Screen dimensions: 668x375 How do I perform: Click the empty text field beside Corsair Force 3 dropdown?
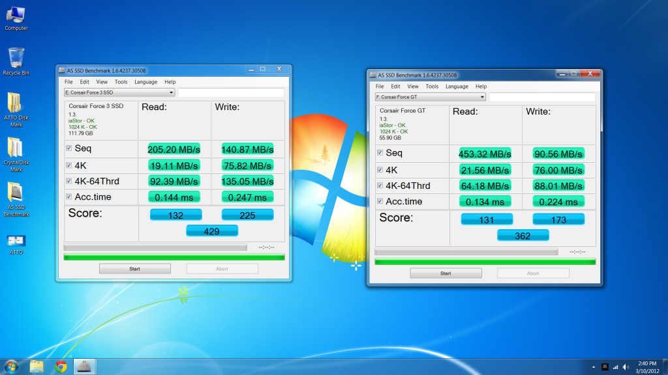[x=231, y=92]
